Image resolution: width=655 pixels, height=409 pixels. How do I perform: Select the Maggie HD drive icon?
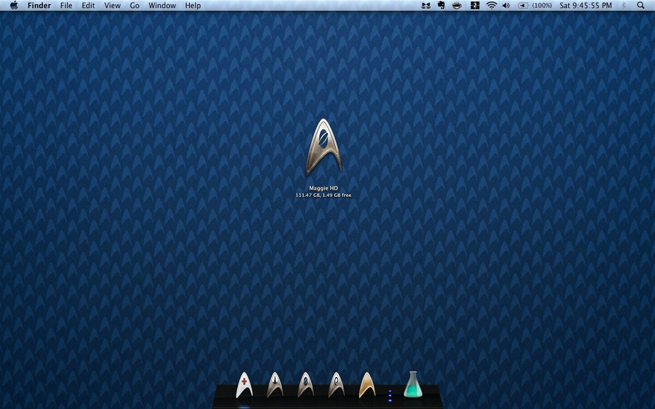pyautogui.click(x=324, y=147)
